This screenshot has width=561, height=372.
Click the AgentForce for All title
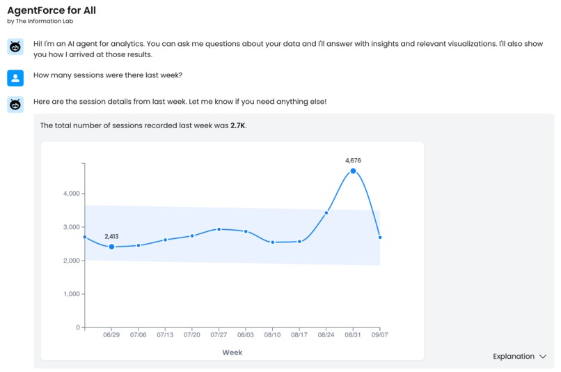52,10
